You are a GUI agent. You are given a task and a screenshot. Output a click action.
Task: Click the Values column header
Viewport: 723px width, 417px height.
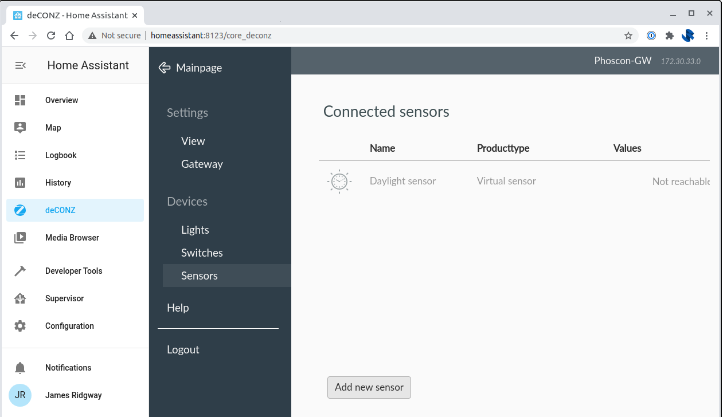(627, 148)
